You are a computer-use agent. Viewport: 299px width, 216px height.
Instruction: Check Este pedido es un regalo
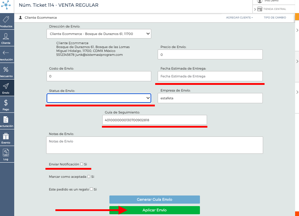point(92,189)
